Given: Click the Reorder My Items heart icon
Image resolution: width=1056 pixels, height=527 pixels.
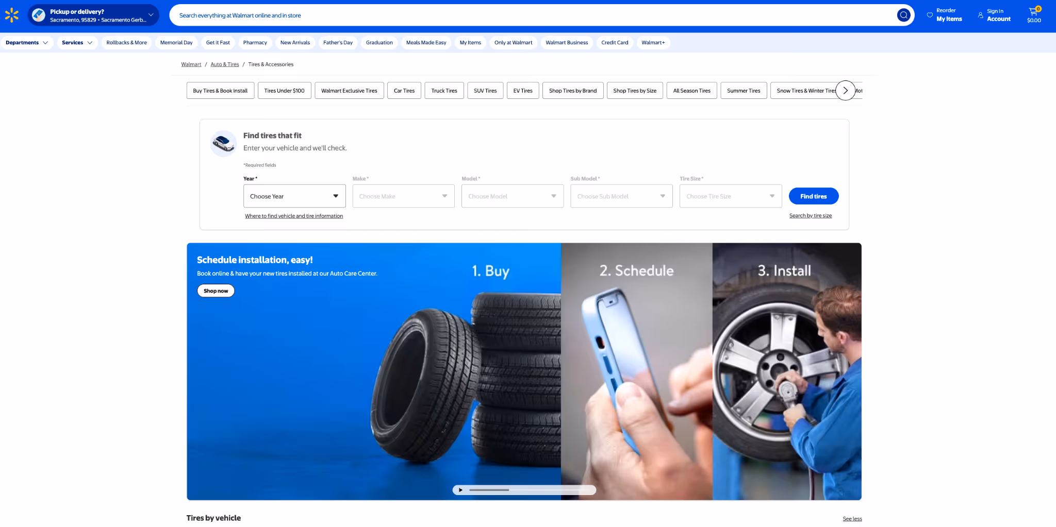Looking at the screenshot, I should click(930, 15).
